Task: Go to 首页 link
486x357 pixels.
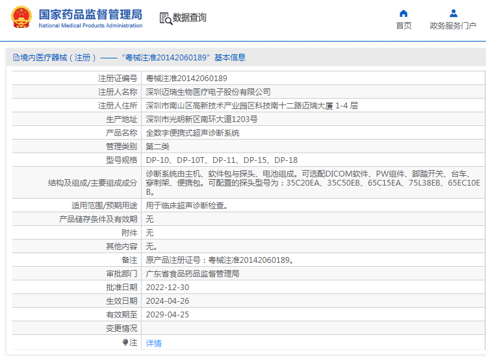Action: [403, 26]
